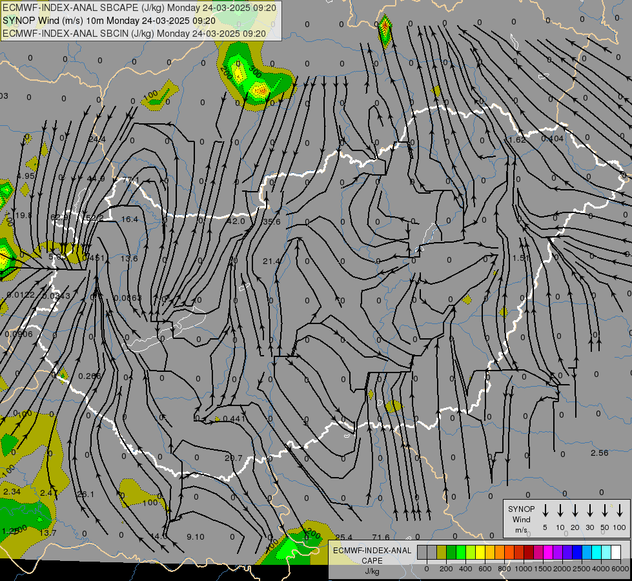
Task: Click the map value '26.1'
Action: click(x=85, y=494)
